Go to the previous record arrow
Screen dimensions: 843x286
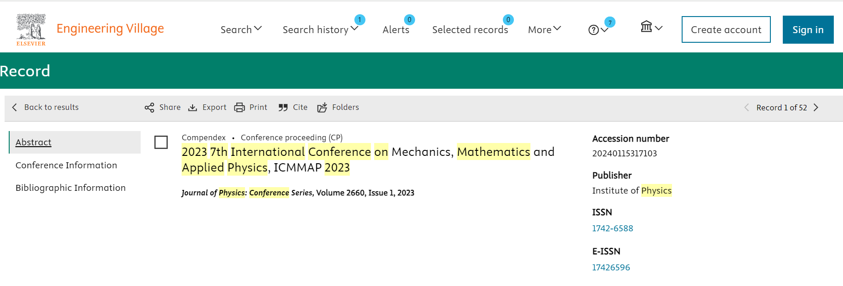[x=746, y=108]
